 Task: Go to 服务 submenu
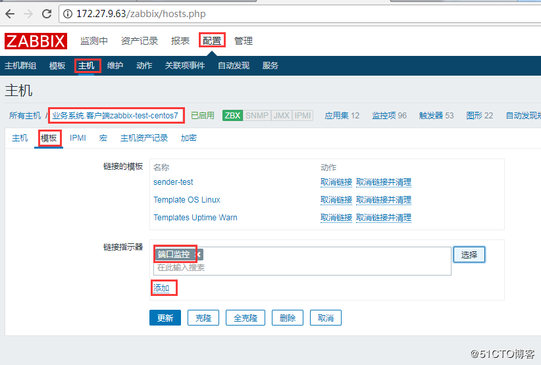(x=270, y=66)
